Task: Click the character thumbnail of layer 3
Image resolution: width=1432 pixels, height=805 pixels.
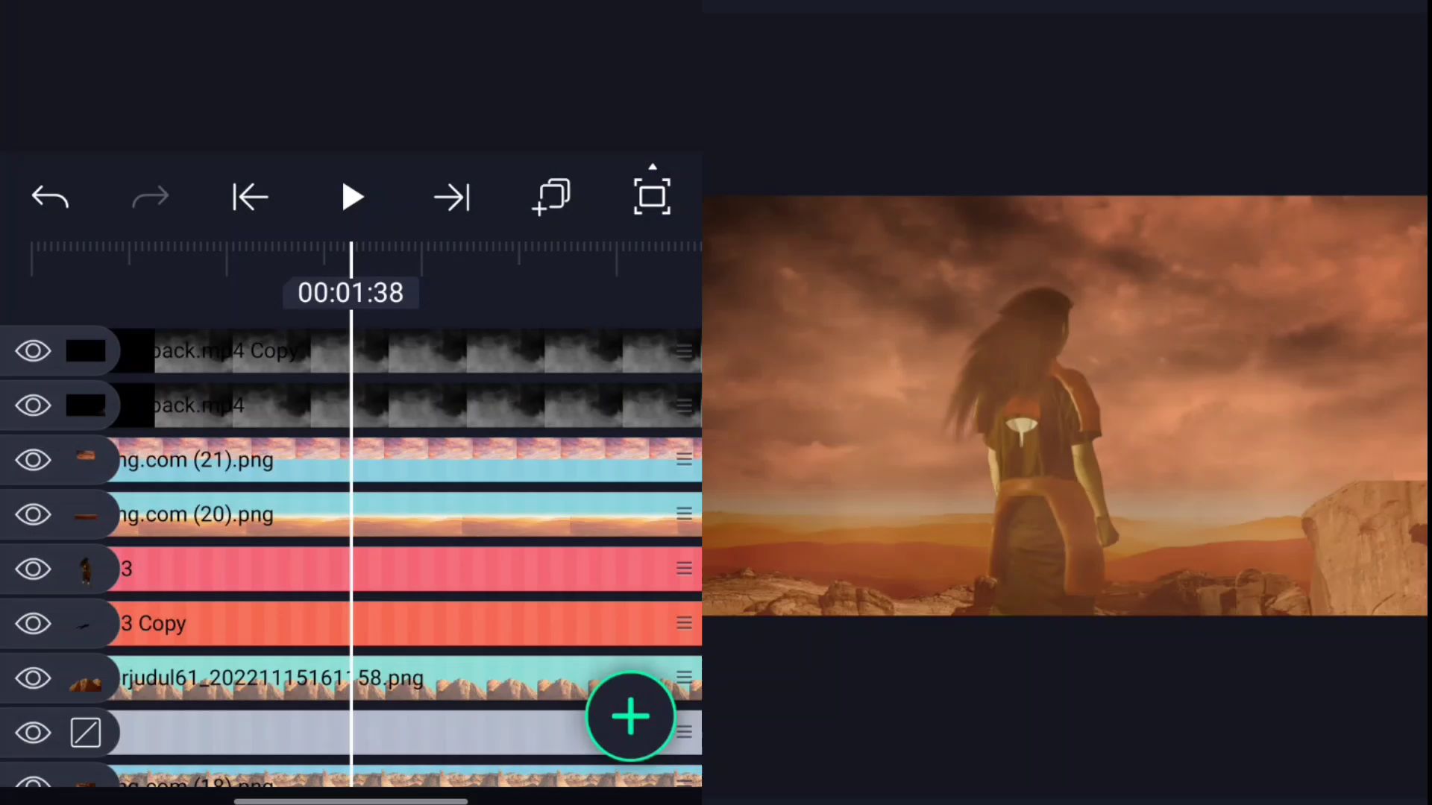Action: (x=86, y=569)
